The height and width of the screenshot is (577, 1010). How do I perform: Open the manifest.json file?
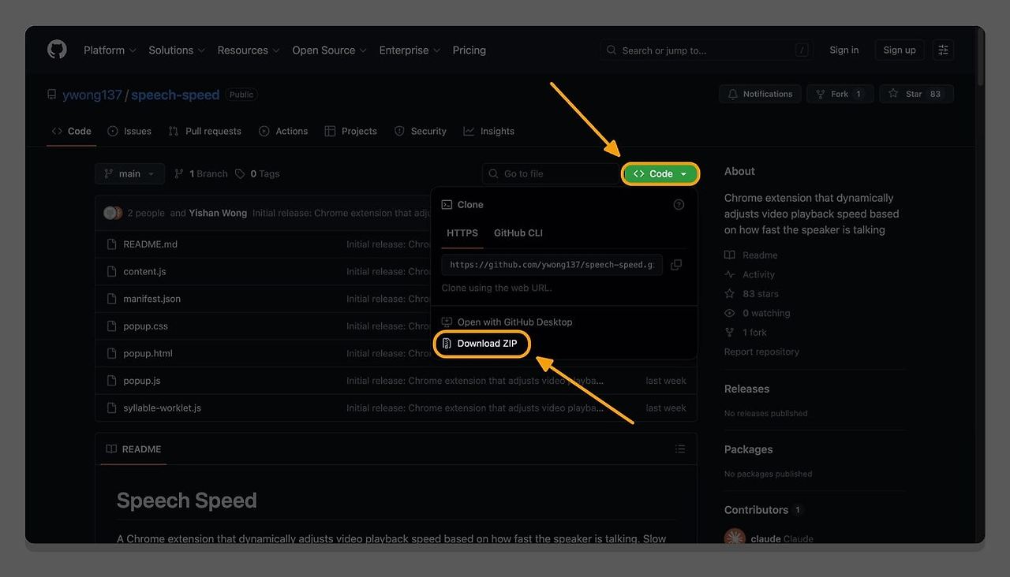151,299
